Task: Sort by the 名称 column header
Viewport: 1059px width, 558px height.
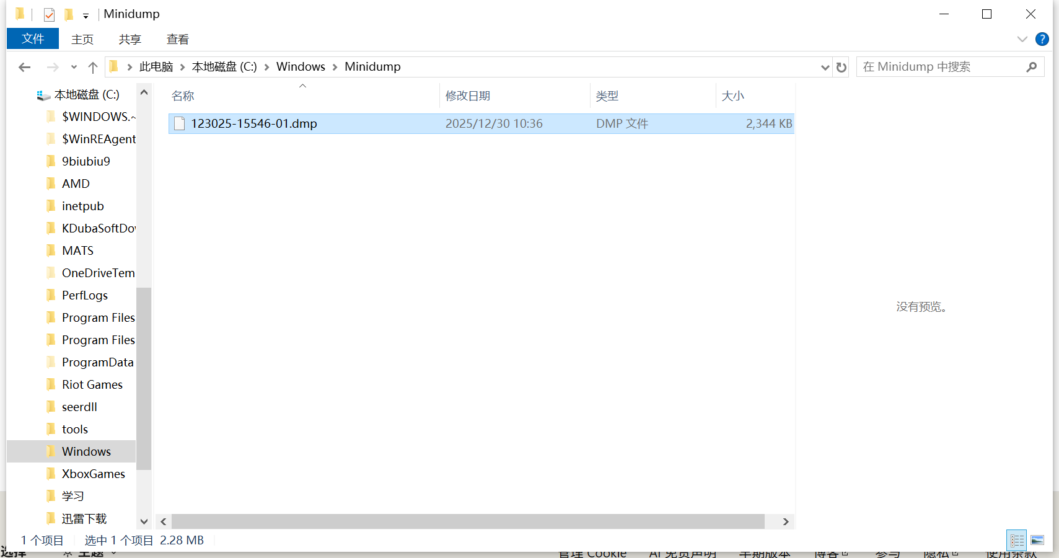Action: [x=304, y=96]
